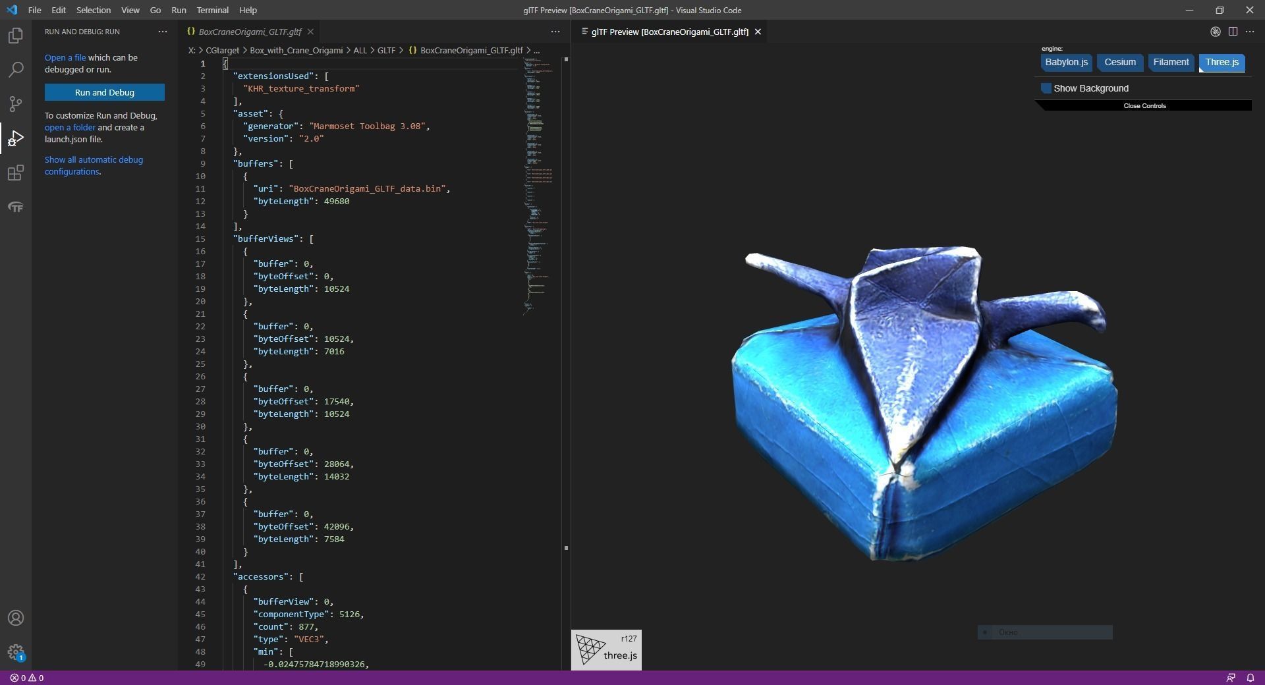Click the byteOffset value 28064
1265x685 pixels.
(337, 464)
